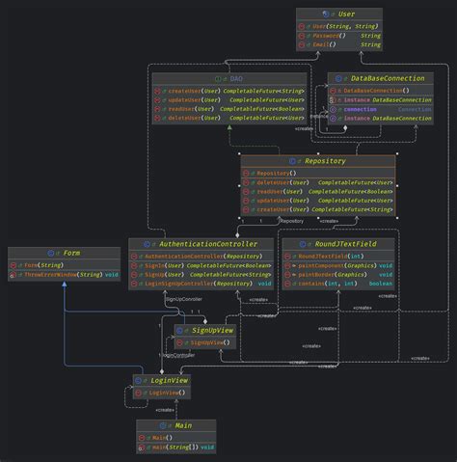Select the DAO interface icon
The height and width of the screenshot is (462, 457).
(x=218, y=79)
